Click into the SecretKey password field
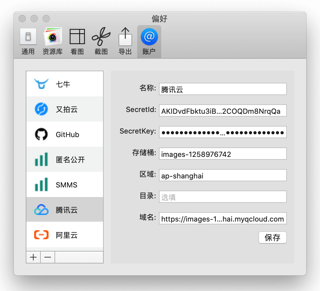320x291 pixels. (x=223, y=132)
